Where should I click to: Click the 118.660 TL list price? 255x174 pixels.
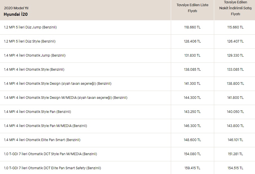[192, 27]
